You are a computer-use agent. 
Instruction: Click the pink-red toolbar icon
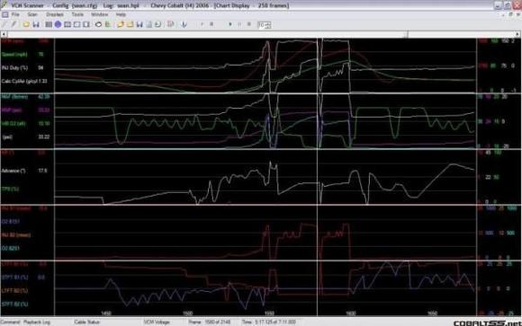[x=170, y=24]
